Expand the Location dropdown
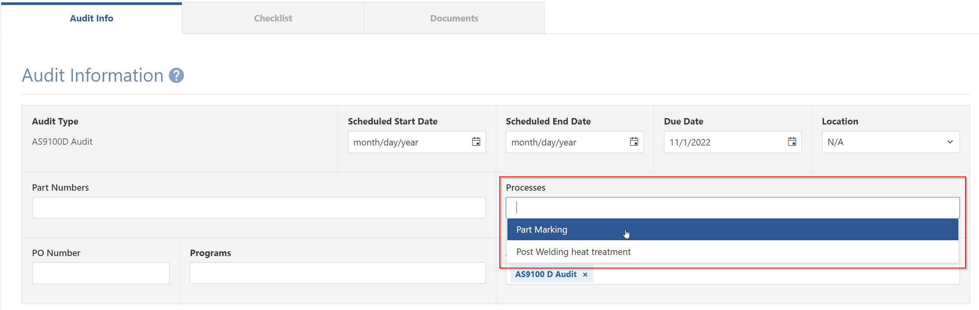Viewport: 979px width, 310px height. (891, 142)
